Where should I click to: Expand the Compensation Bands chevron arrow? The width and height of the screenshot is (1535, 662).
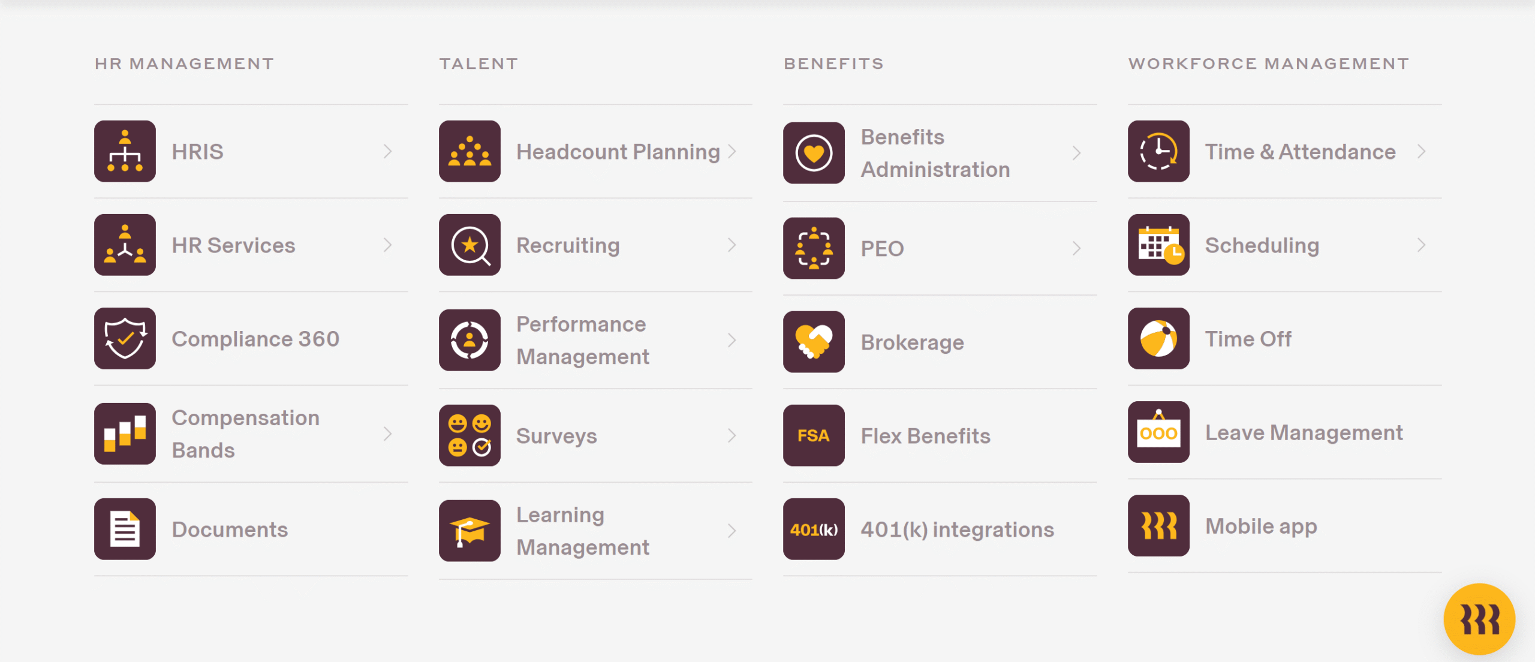388,434
